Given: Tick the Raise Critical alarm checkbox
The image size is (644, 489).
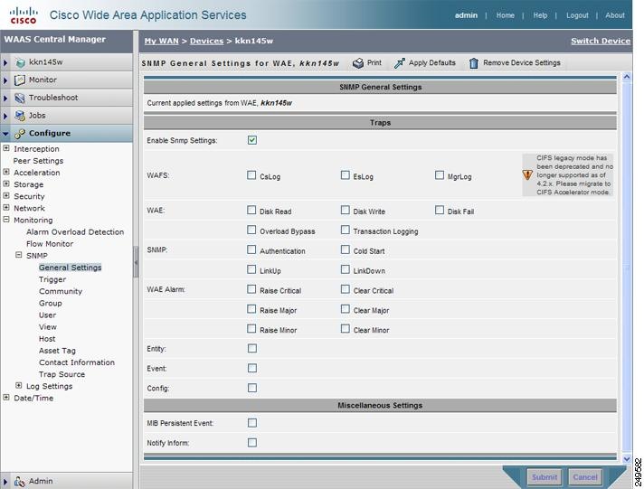Looking at the screenshot, I should [x=252, y=290].
